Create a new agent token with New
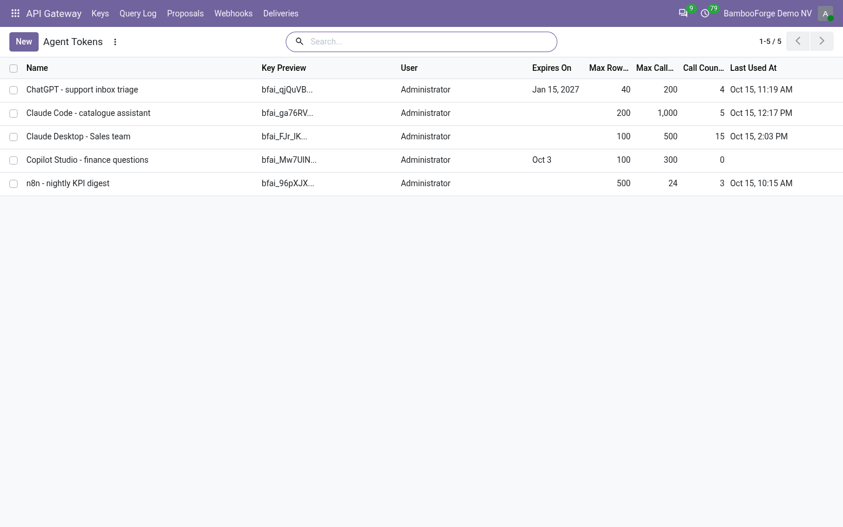843x527 pixels. click(x=24, y=42)
